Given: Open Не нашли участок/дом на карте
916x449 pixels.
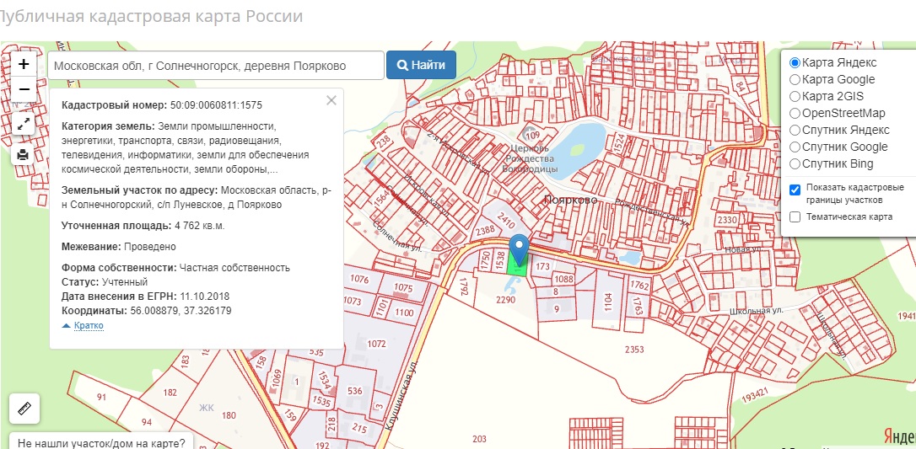Looking at the screenshot, I should pyautogui.click(x=101, y=442).
